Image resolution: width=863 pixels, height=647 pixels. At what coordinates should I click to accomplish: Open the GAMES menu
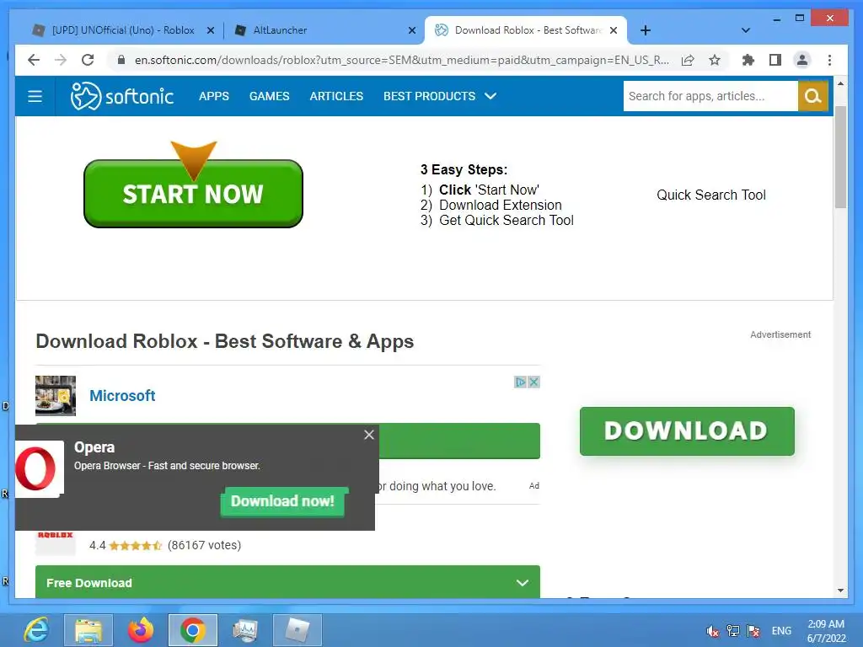[269, 96]
